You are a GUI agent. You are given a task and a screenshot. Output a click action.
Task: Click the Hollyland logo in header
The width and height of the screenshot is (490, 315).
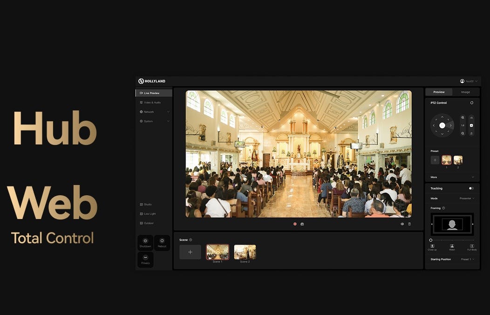coord(152,81)
